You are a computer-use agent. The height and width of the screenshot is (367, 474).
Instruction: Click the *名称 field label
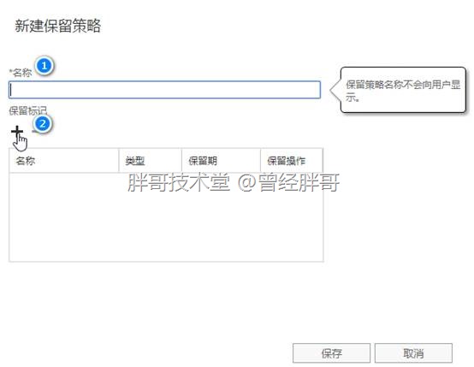(21, 73)
